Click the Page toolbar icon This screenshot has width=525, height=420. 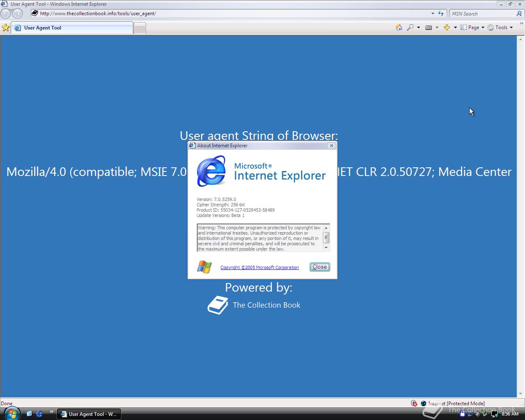(x=463, y=27)
